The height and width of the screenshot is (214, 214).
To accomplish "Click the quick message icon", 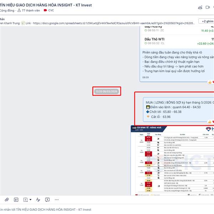I will [x=47, y=200].
